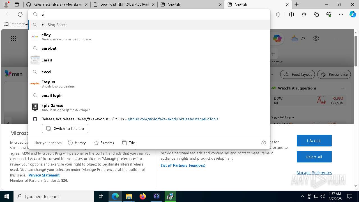The width and height of the screenshot is (359, 202).
Task: Select the eurobet search suggestion
Action: click(x=149, y=48)
